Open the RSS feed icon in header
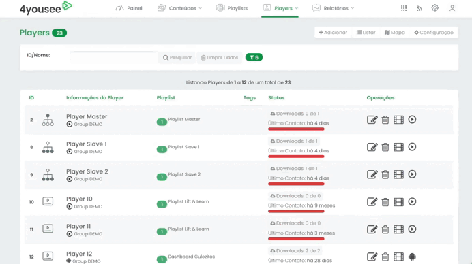The image size is (472, 264). 419,8
